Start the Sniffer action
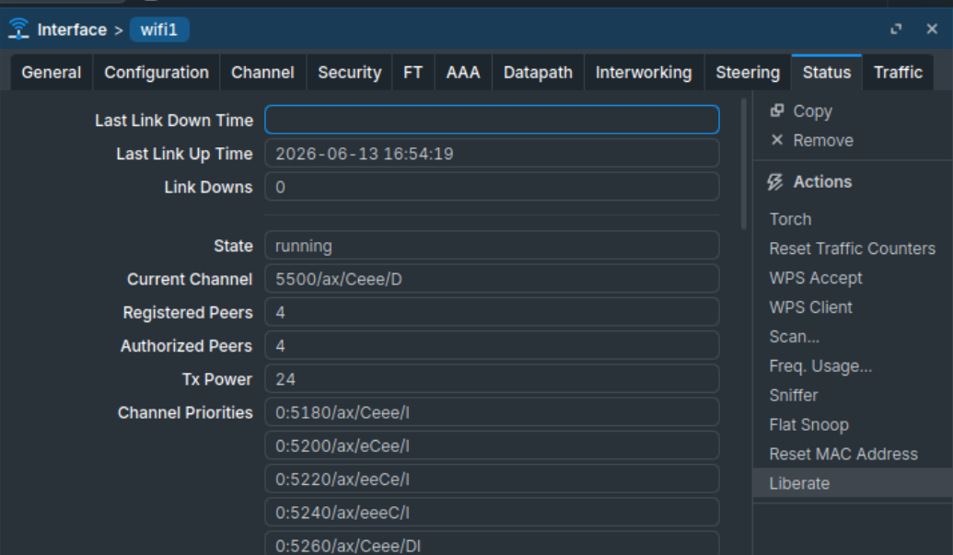This screenshot has height=555, width=953. [x=793, y=395]
